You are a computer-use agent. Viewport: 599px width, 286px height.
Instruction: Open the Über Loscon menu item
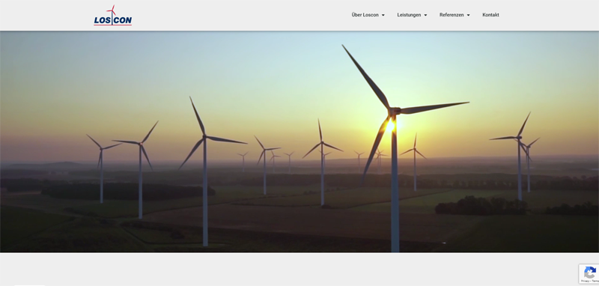click(x=365, y=15)
